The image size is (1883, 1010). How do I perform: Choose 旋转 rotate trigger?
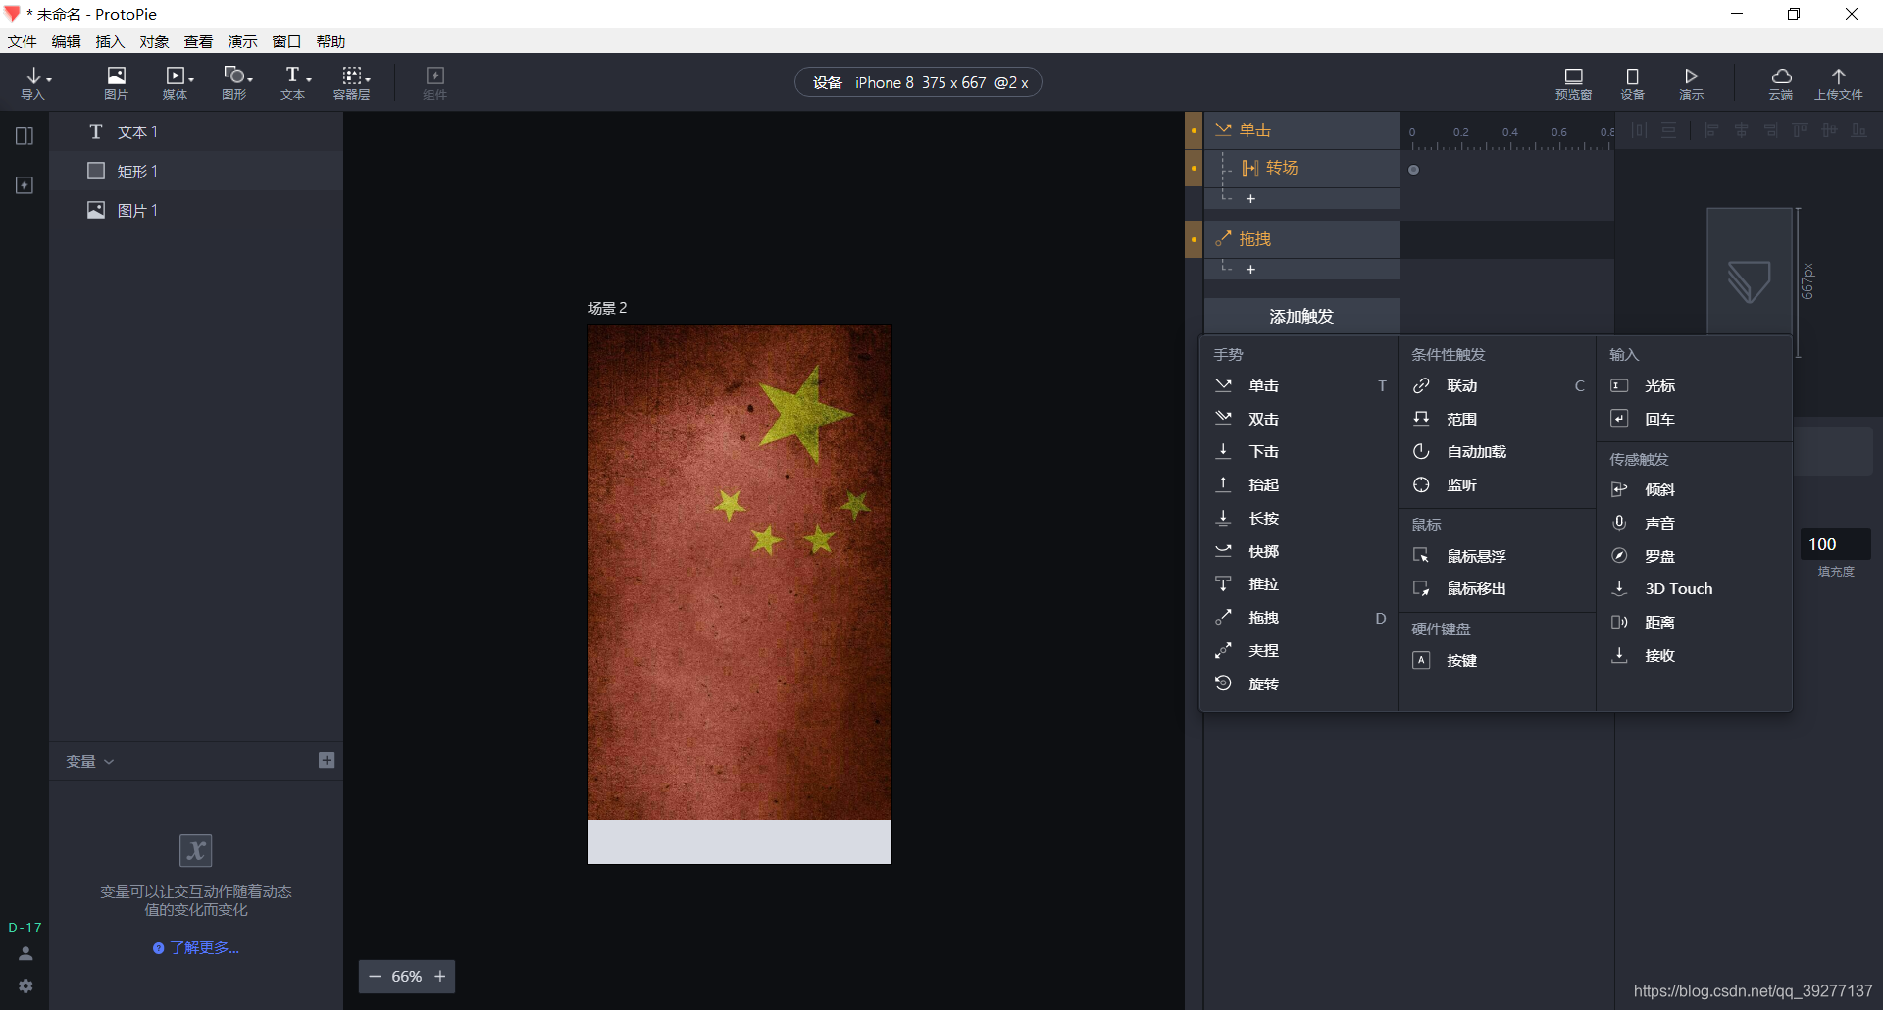tap(1299, 683)
